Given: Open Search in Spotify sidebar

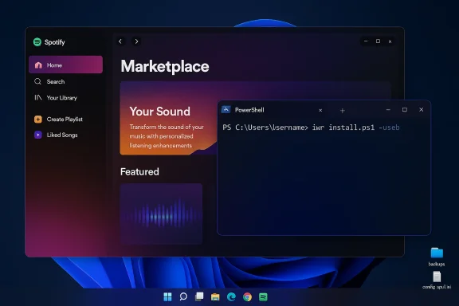Looking at the screenshot, I should (x=56, y=82).
